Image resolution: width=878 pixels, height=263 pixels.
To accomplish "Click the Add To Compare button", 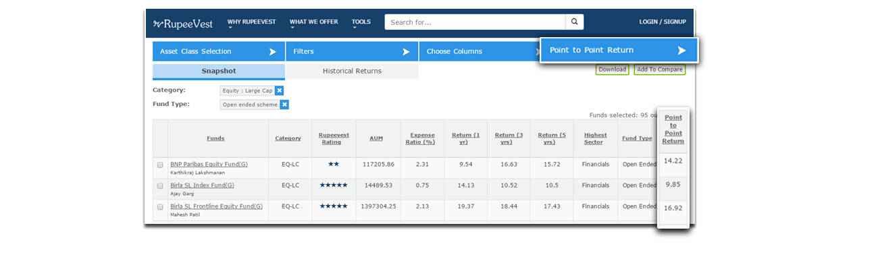I will 660,69.
